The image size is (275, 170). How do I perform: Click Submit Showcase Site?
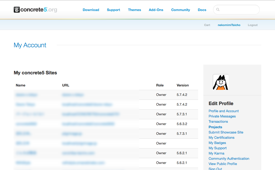pyautogui.click(x=226, y=132)
